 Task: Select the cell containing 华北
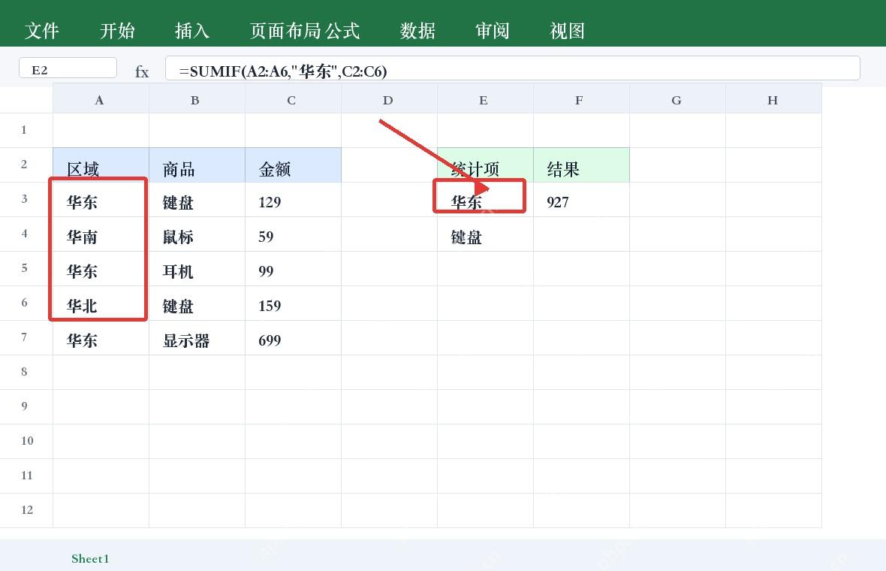101,303
